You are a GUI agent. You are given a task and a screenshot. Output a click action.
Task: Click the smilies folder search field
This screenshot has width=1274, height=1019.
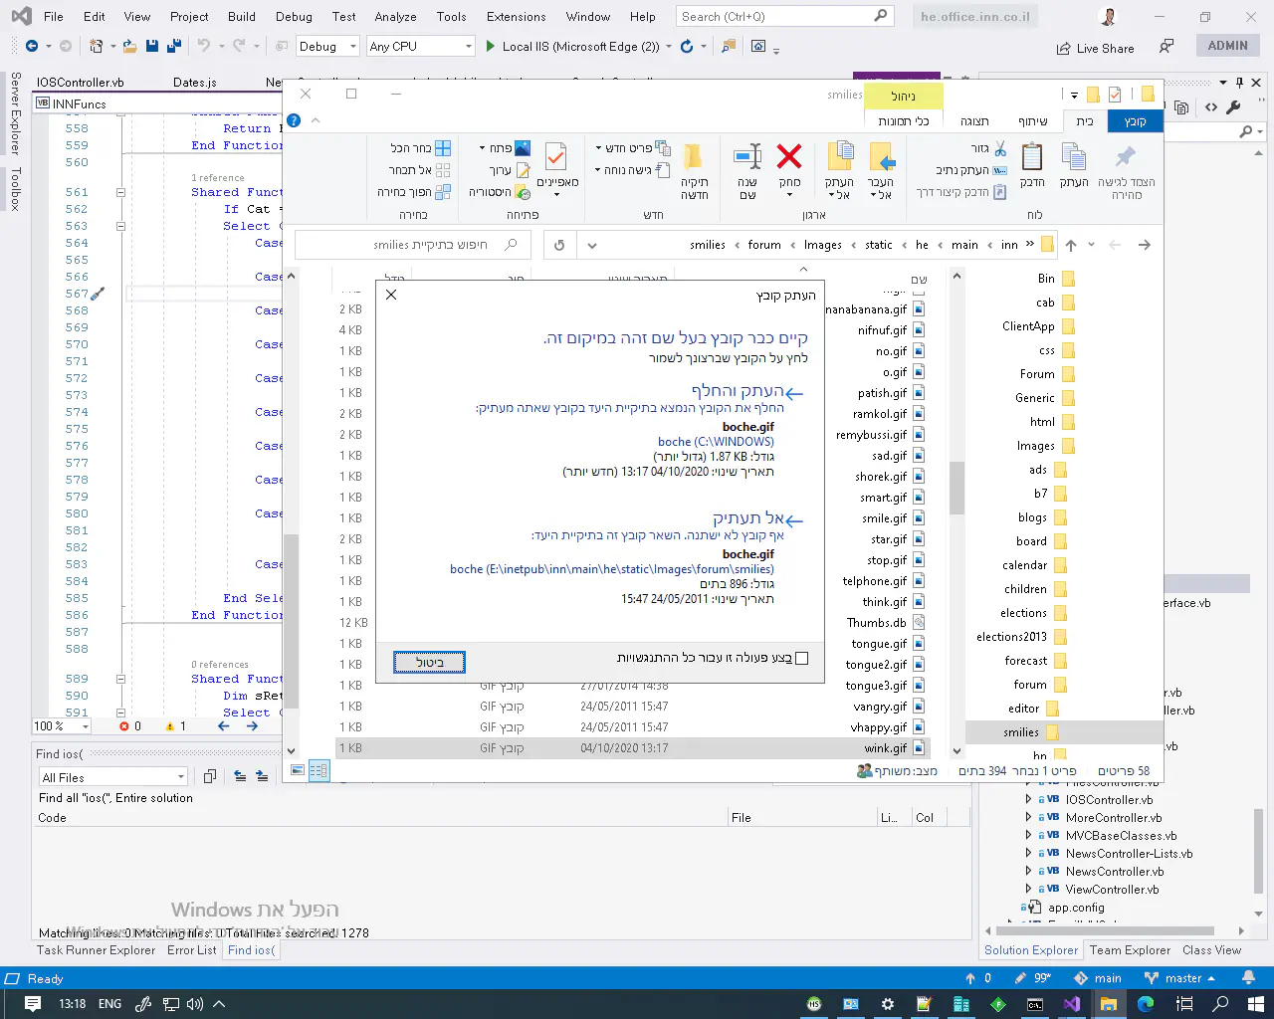[x=418, y=245]
